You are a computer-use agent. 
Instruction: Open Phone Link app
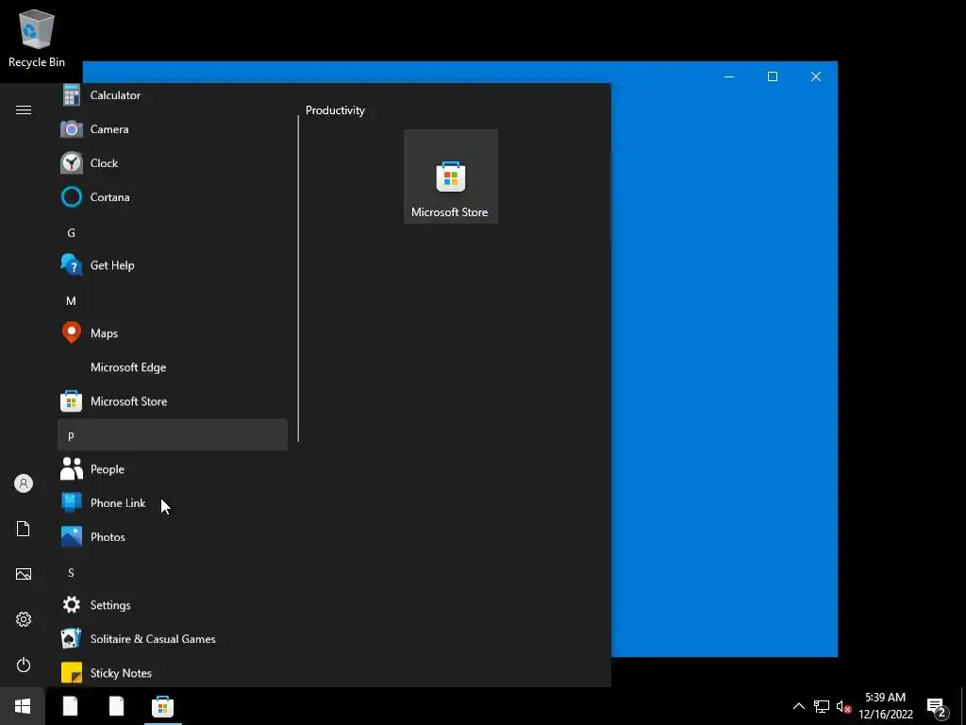(173, 503)
